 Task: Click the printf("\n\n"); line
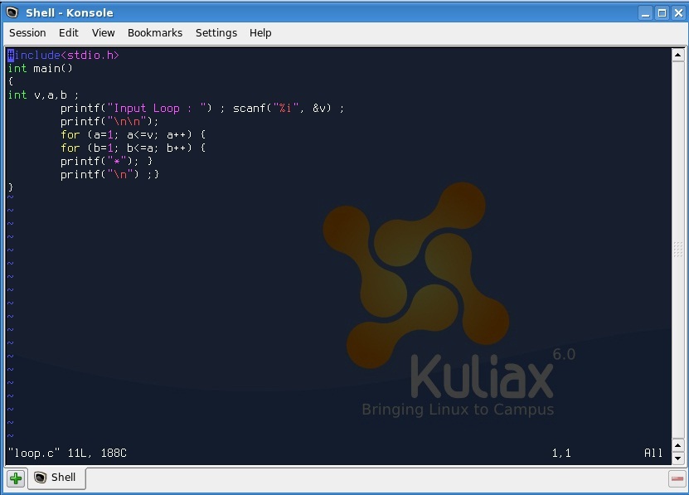(x=109, y=121)
